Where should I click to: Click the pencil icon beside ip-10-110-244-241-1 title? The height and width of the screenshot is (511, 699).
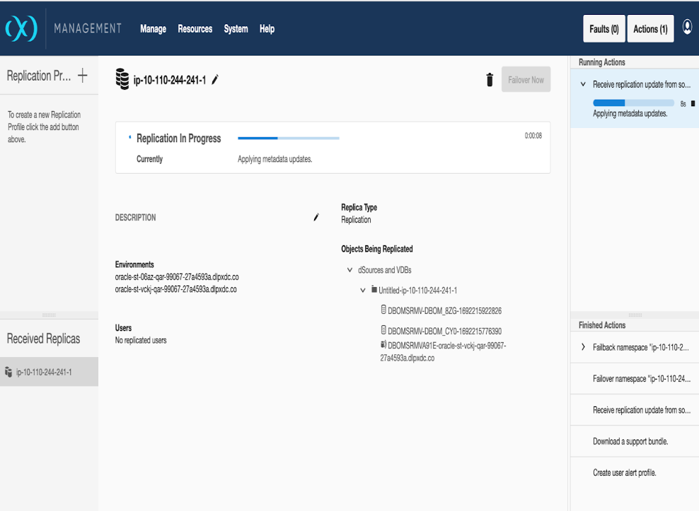[x=215, y=80]
